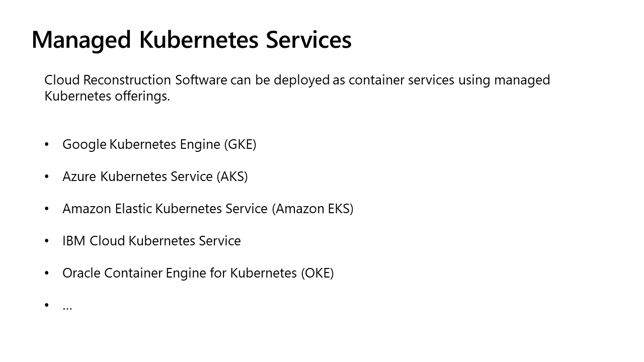Click the phrase "Cloud Reconstruction Software" in the intro
644x362 pixels.
point(136,80)
